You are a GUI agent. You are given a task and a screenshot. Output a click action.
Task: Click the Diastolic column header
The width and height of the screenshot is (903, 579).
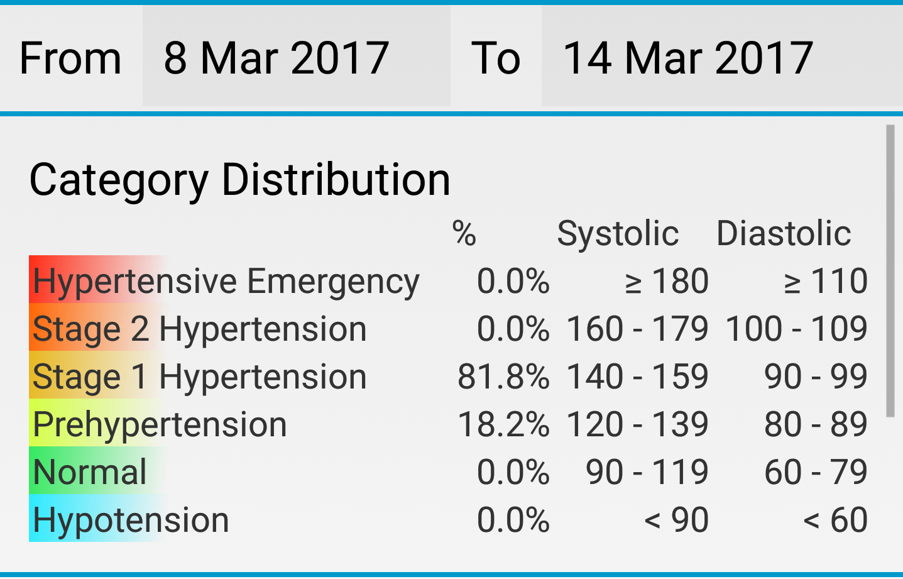tap(784, 233)
